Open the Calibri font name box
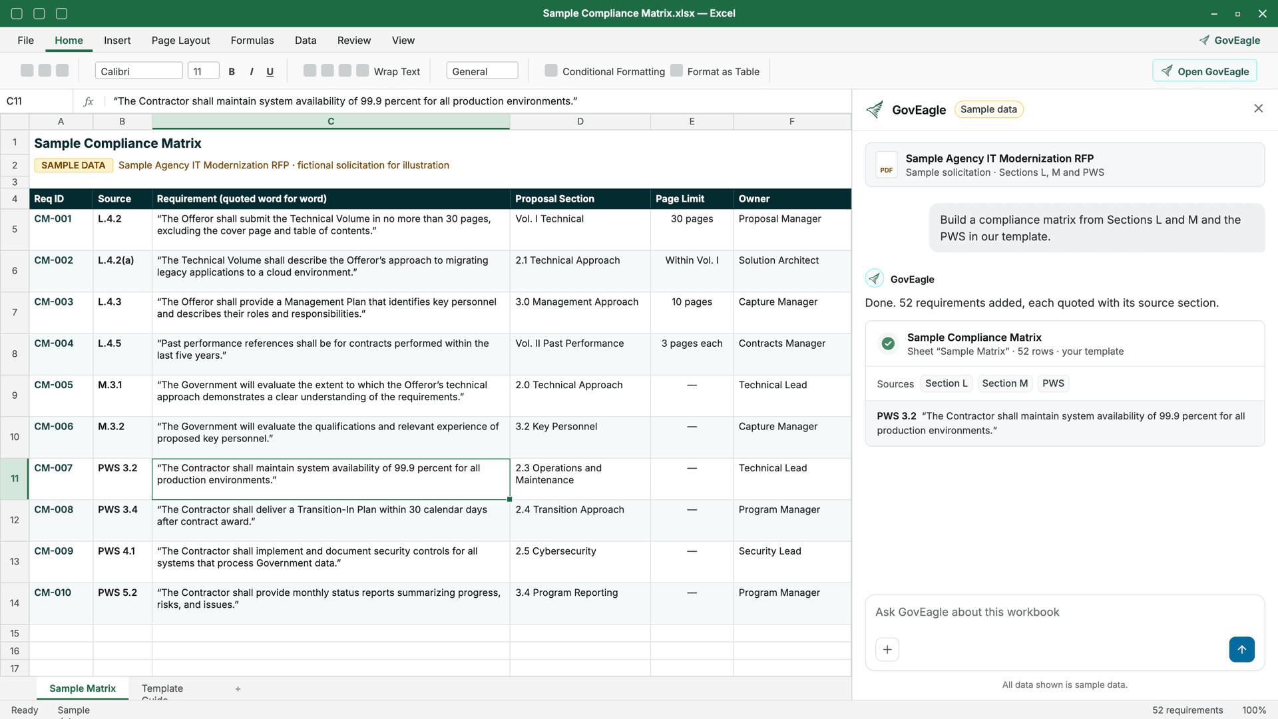The image size is (1278, 719). (x=138, y=71)
